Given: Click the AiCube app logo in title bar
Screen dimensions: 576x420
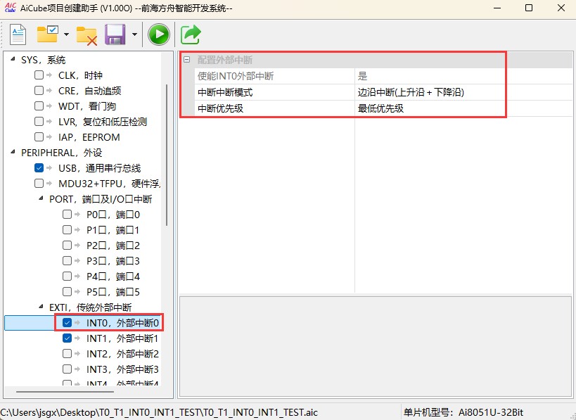Looking at the screenshot, I should click(10, 8).
